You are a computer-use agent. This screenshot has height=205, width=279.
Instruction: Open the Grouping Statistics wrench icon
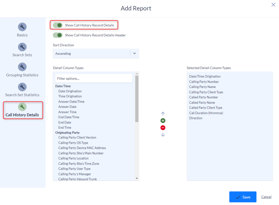coord(22,67)
